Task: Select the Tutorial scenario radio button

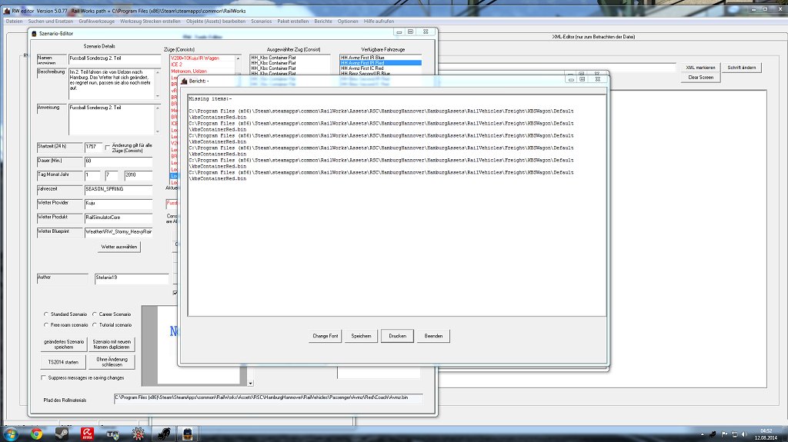Action: (95, 325)
